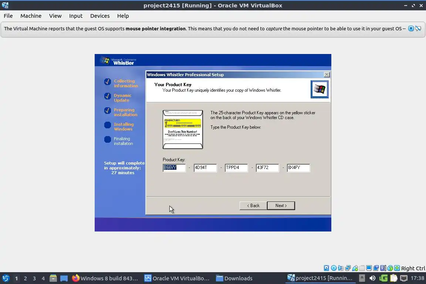Click the audio indicator icon in VirtualBox status bar

[341, 268]
